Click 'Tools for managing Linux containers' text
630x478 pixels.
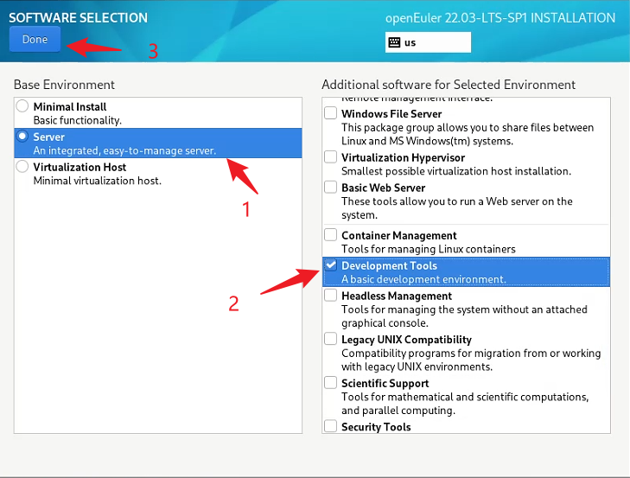(x=429, y=249)
